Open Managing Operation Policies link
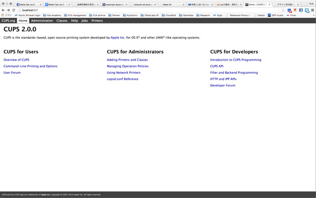Viewport: 316px width, 198px height. click(x=127, y=66)
